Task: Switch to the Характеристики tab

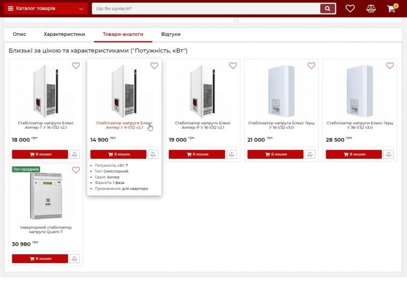Action: pyautogui.click(x=64, y=34)
